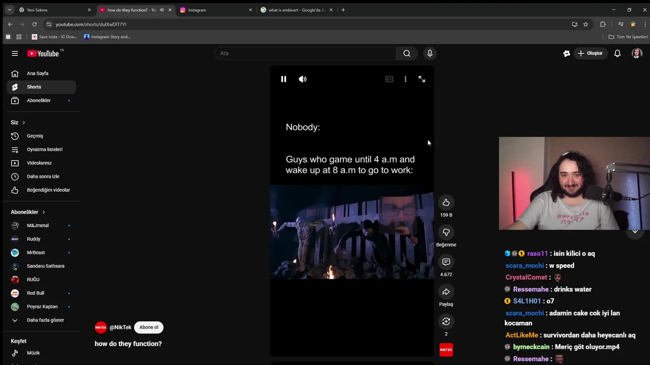Open the comments with 4.672 count

[446, 262]
